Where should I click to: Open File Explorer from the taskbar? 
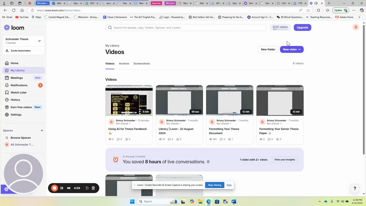200,201
